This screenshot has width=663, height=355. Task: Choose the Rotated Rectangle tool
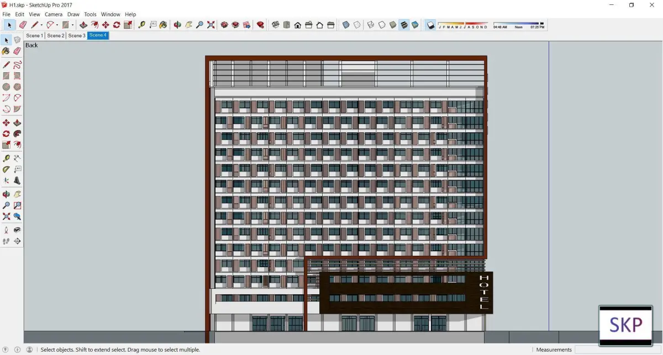pos(17,76)
